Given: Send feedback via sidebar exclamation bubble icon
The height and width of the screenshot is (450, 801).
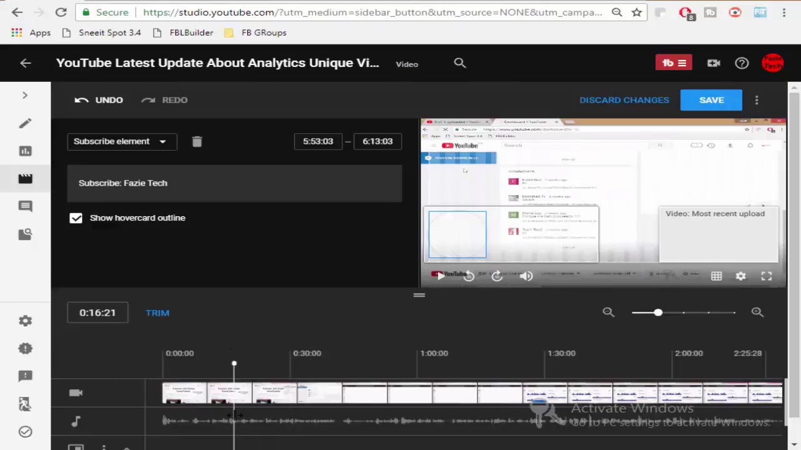Looking at the screenshot, I should 25,376.
